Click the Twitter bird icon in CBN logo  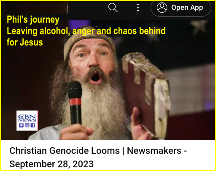[x=21, y=125]
